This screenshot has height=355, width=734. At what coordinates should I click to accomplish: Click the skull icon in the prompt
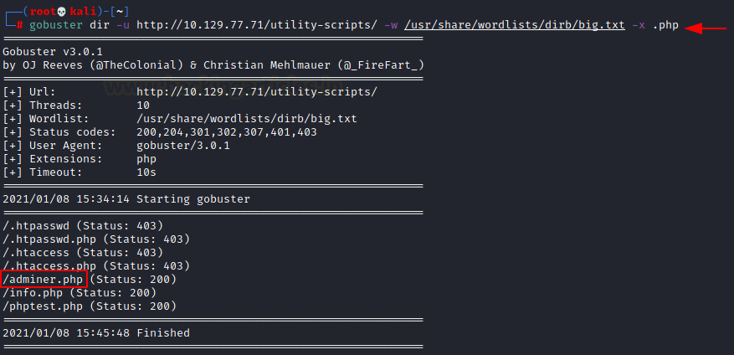pos(62,11)
